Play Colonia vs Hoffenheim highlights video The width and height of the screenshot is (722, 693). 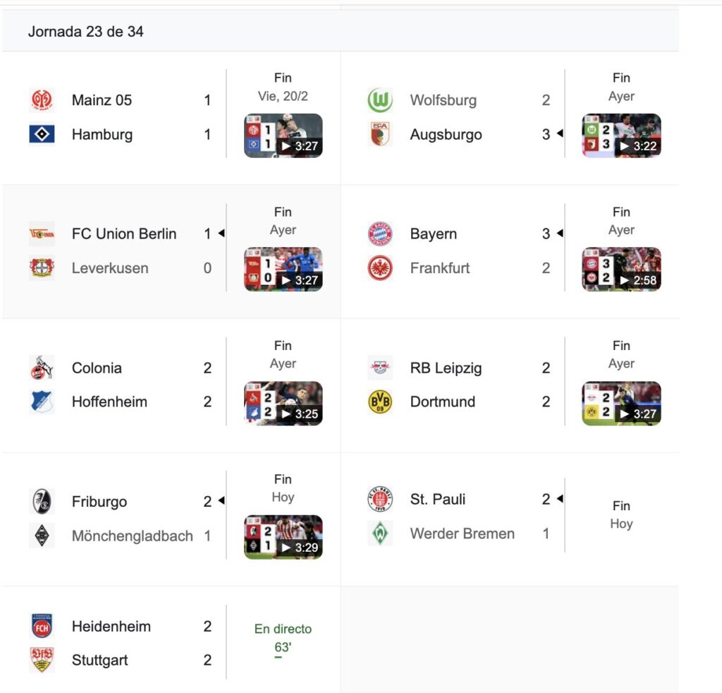[x=283, y=403]
